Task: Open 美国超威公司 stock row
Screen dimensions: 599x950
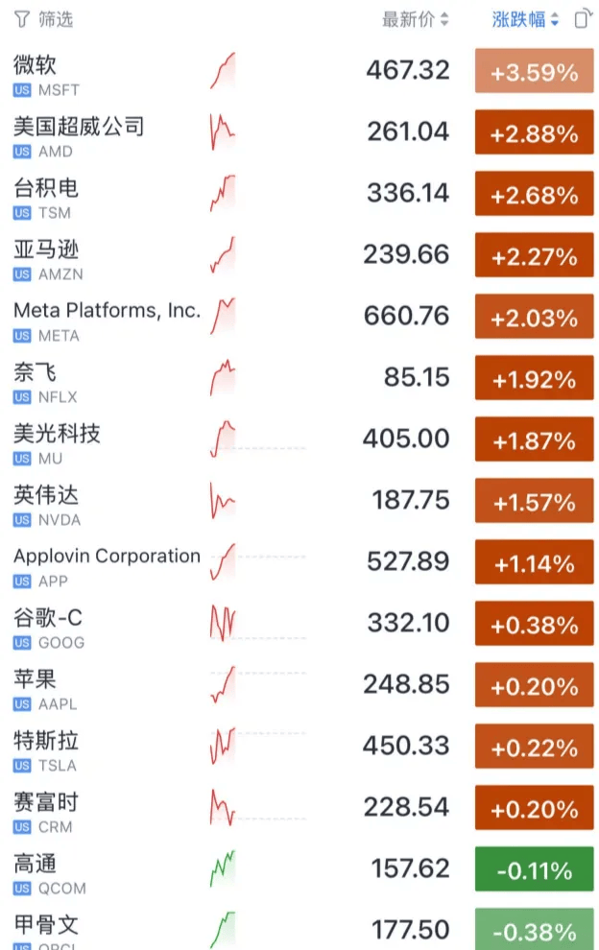Action: pos(79,127)
